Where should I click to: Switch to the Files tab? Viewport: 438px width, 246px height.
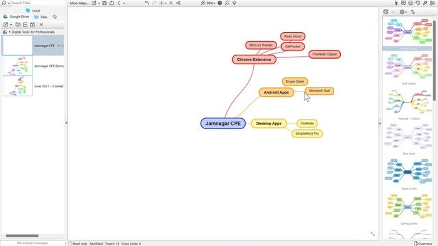point(41,17)
